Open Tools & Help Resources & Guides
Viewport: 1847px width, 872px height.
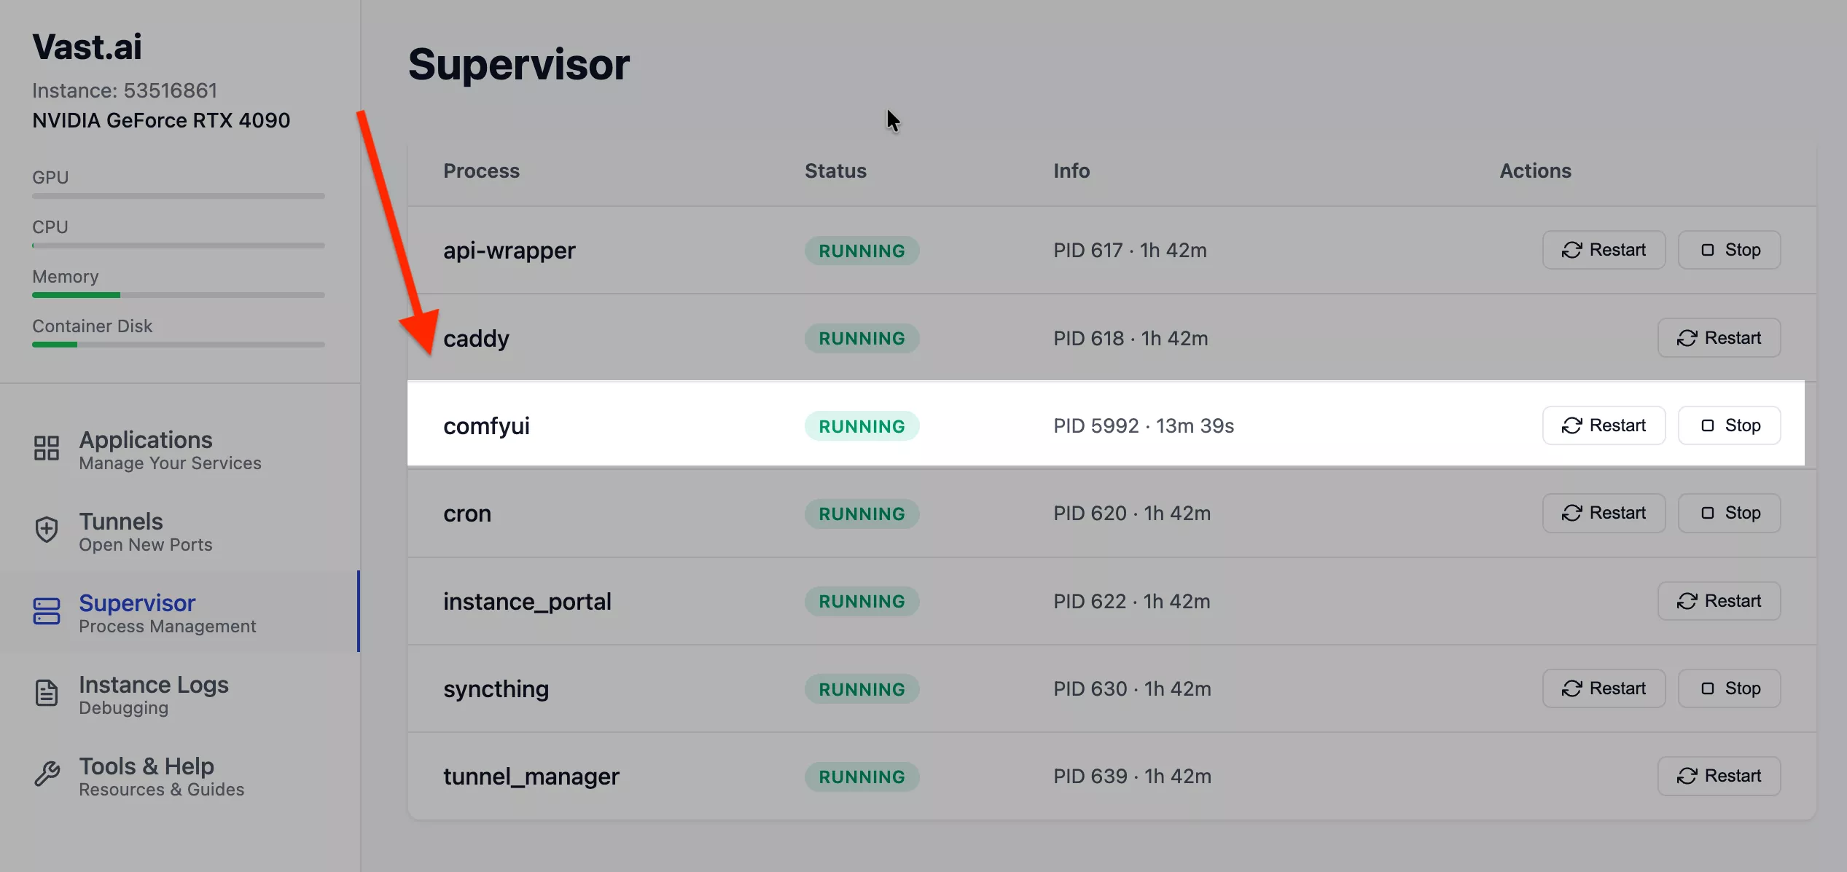(179, 776)
